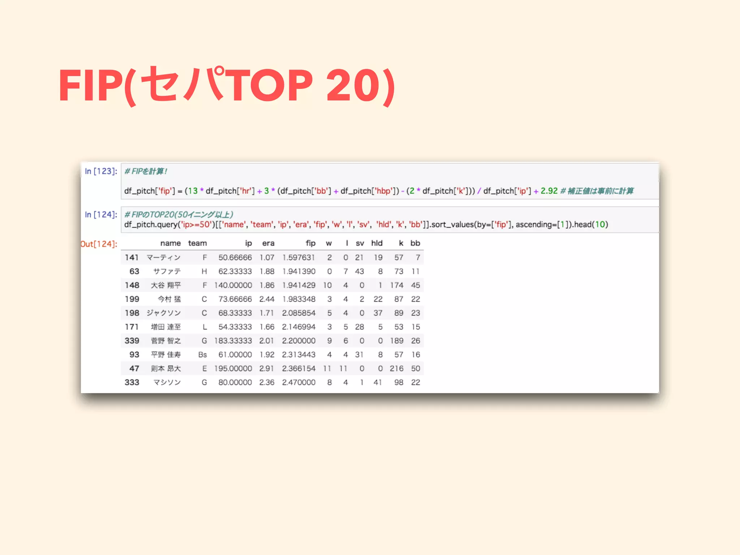Screen dimensions: 740x555
Task: Click the comment '# FIPのTOP20(50イニング以上)'
Action: point(178,215)
